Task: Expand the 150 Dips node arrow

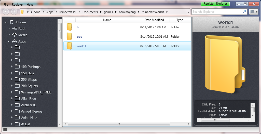Action: (12, 73)
